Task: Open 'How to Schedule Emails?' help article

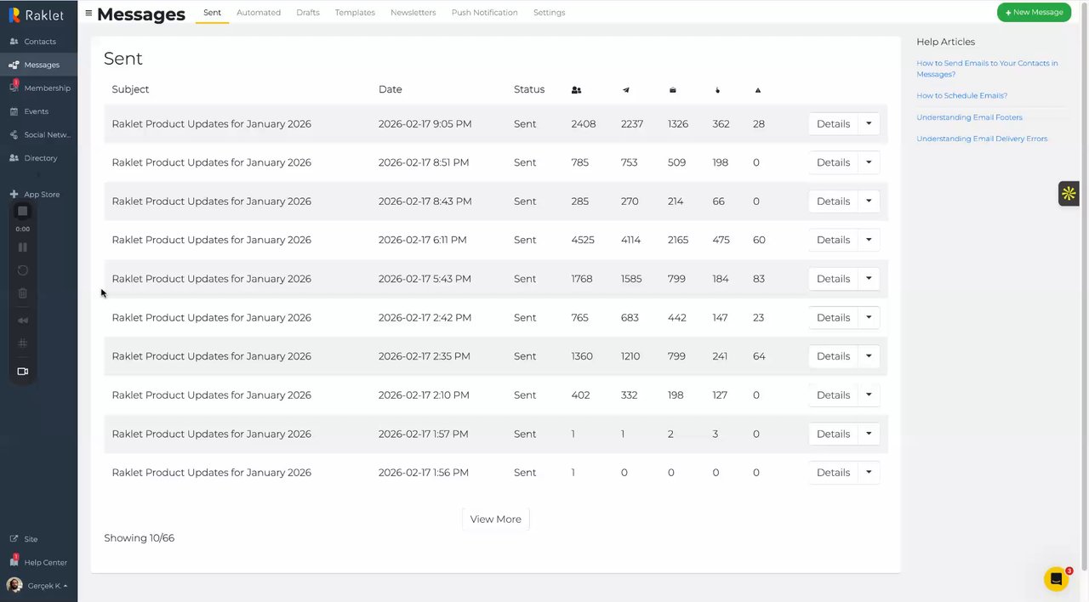Action: point(961,96)
